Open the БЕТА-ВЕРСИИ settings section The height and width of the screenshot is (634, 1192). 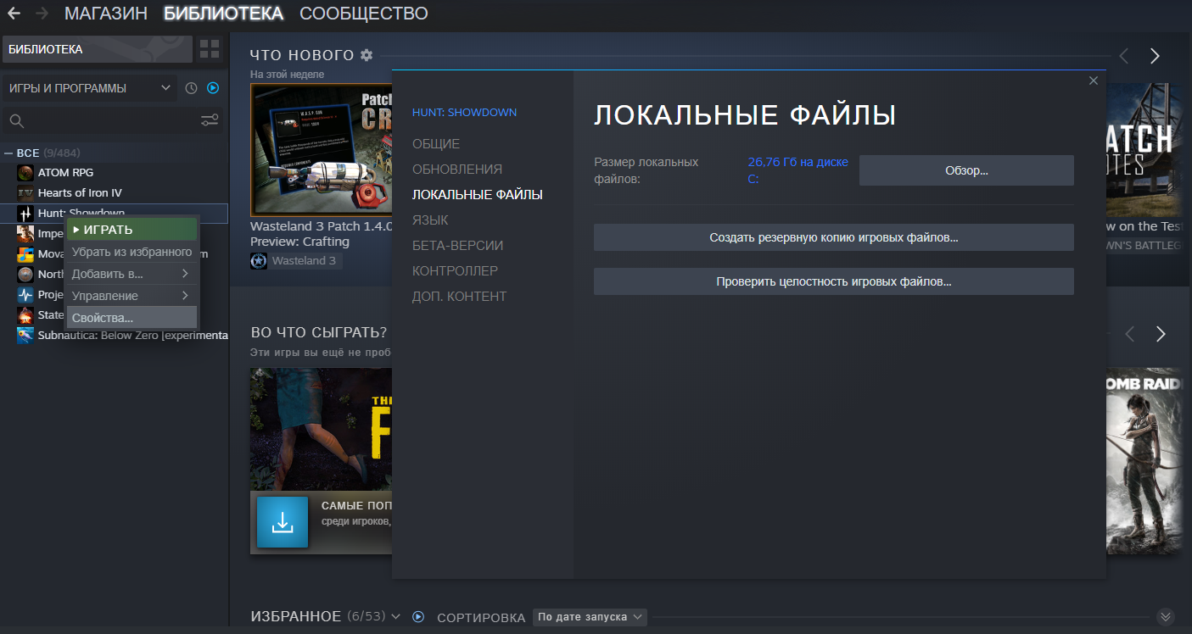pyautogui.click(x=458, y=246)
